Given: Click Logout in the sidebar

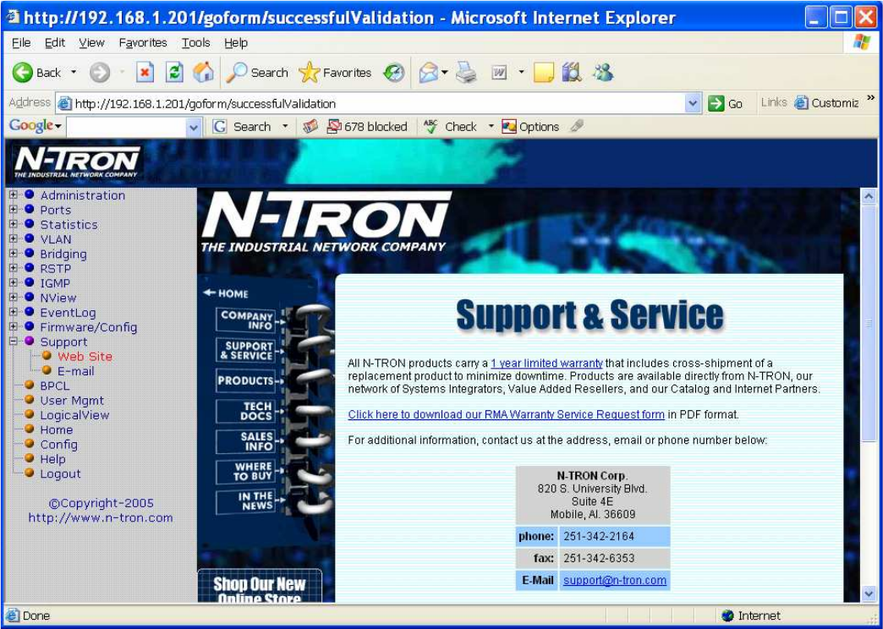Looking at the screenshot, I should 60,473.
